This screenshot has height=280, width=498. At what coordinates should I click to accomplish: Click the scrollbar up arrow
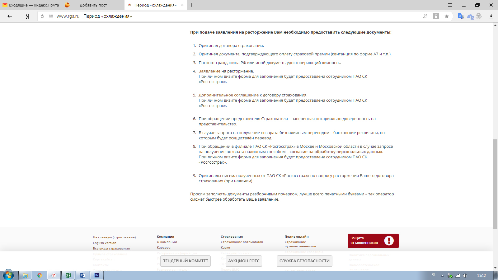pyautogui.click(x=495, y=25)
